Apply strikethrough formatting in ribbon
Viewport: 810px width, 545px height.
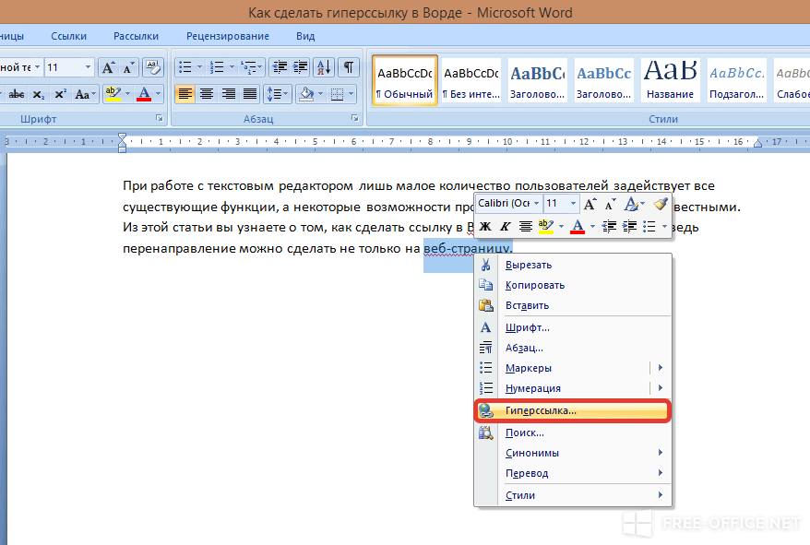(17, 95)
